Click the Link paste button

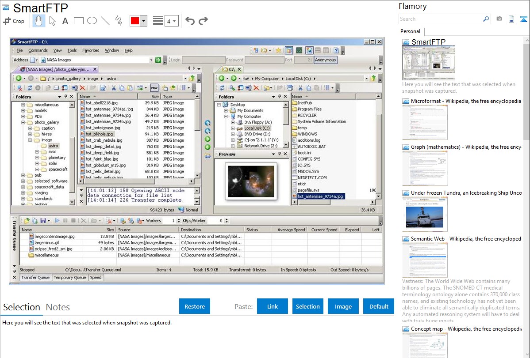(x=273, y=306)
